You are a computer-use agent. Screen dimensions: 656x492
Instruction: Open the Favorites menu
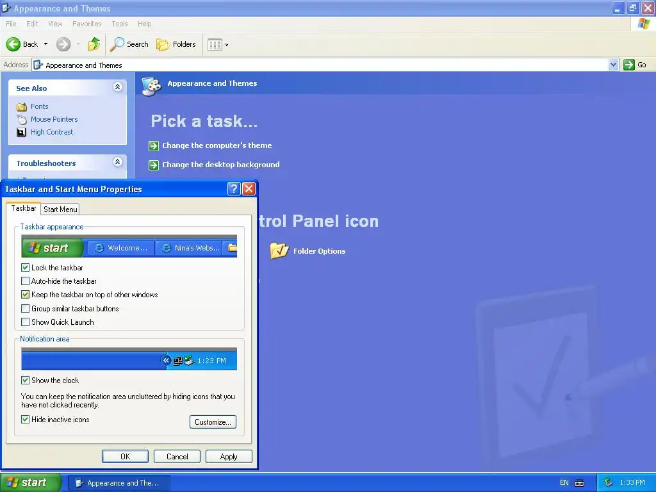pos(86,24)
